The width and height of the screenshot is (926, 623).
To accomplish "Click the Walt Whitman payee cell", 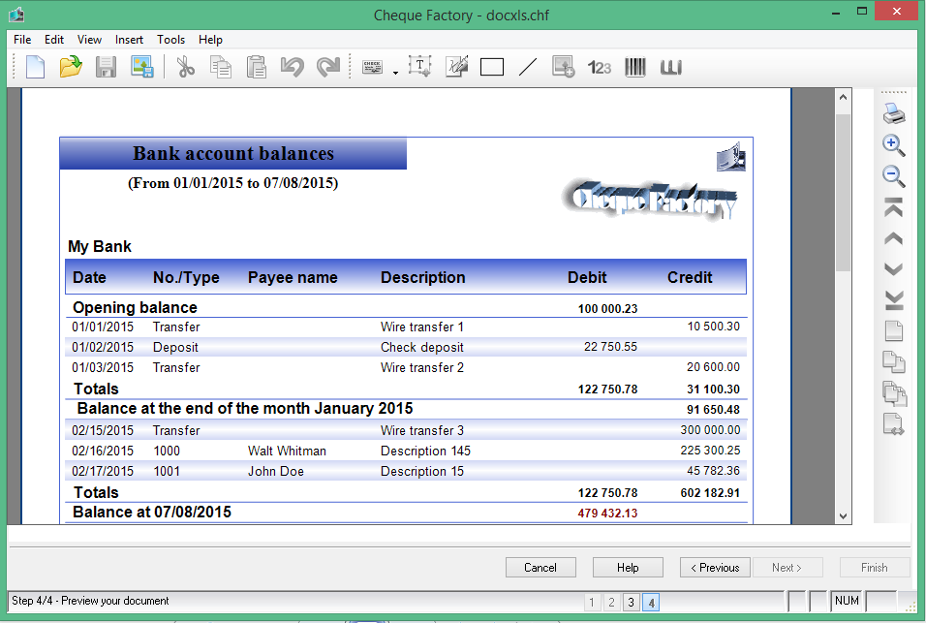I will point(287,452).
